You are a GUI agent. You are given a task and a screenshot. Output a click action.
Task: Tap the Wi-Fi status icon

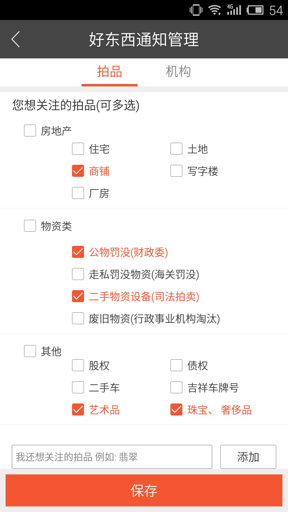tap(214, 10)
